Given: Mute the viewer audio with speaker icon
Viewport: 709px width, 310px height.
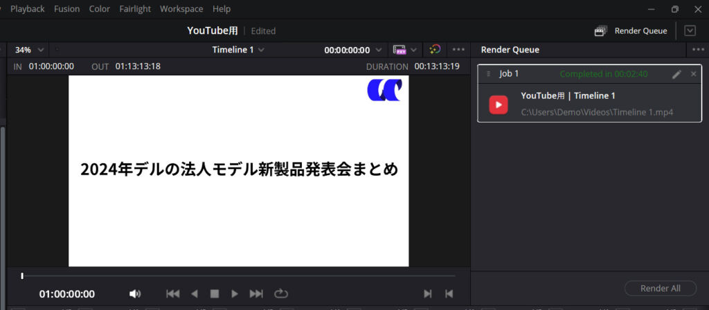Looking at the screenshot, I should pyautogui.click(x=135, y=294).
